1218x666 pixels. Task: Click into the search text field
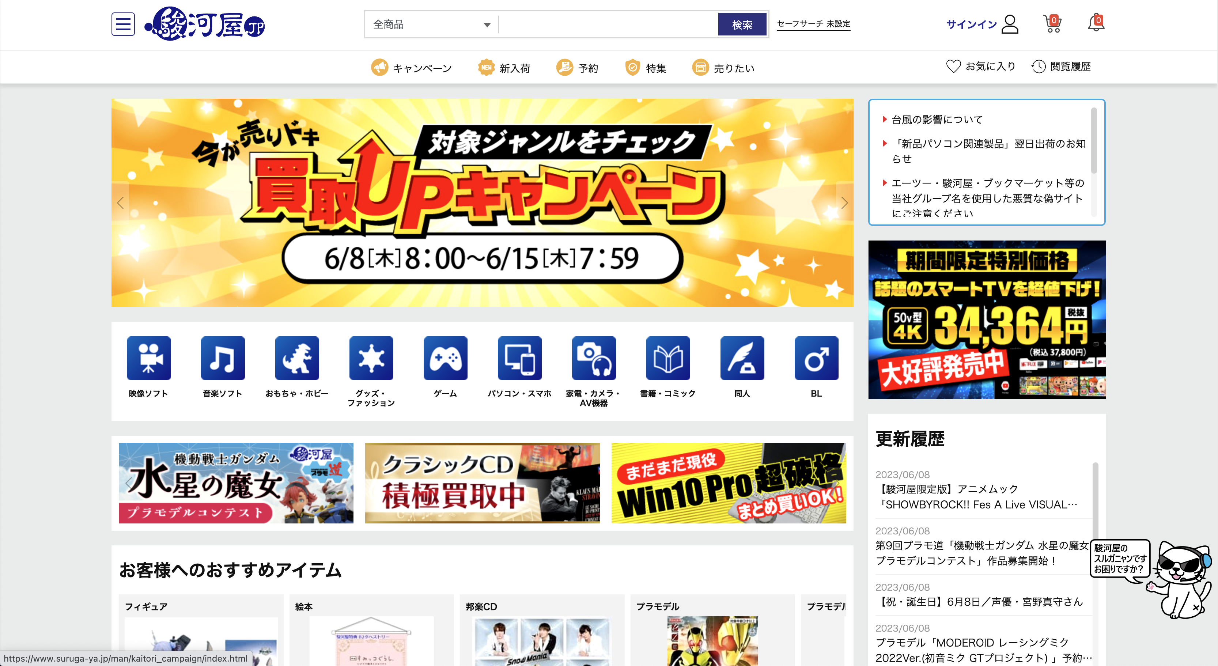click(x=608, y=24)
